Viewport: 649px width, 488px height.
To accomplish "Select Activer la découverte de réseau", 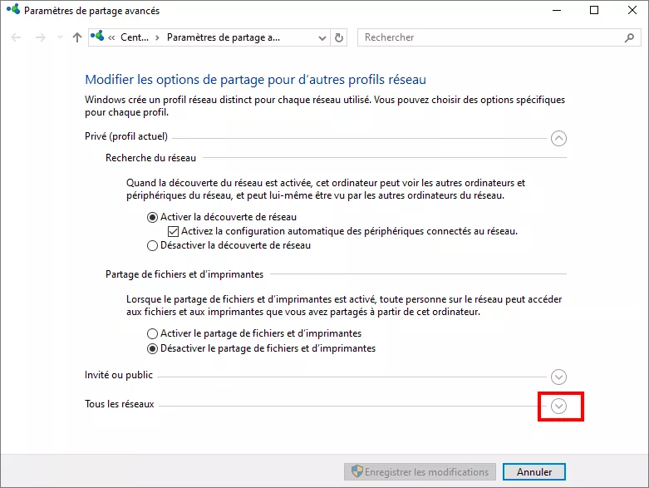I will click(x=152, y=217).
